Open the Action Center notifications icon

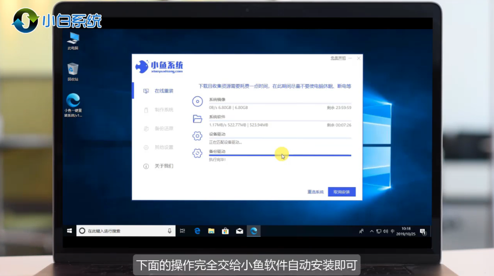(x=423, y=232)
